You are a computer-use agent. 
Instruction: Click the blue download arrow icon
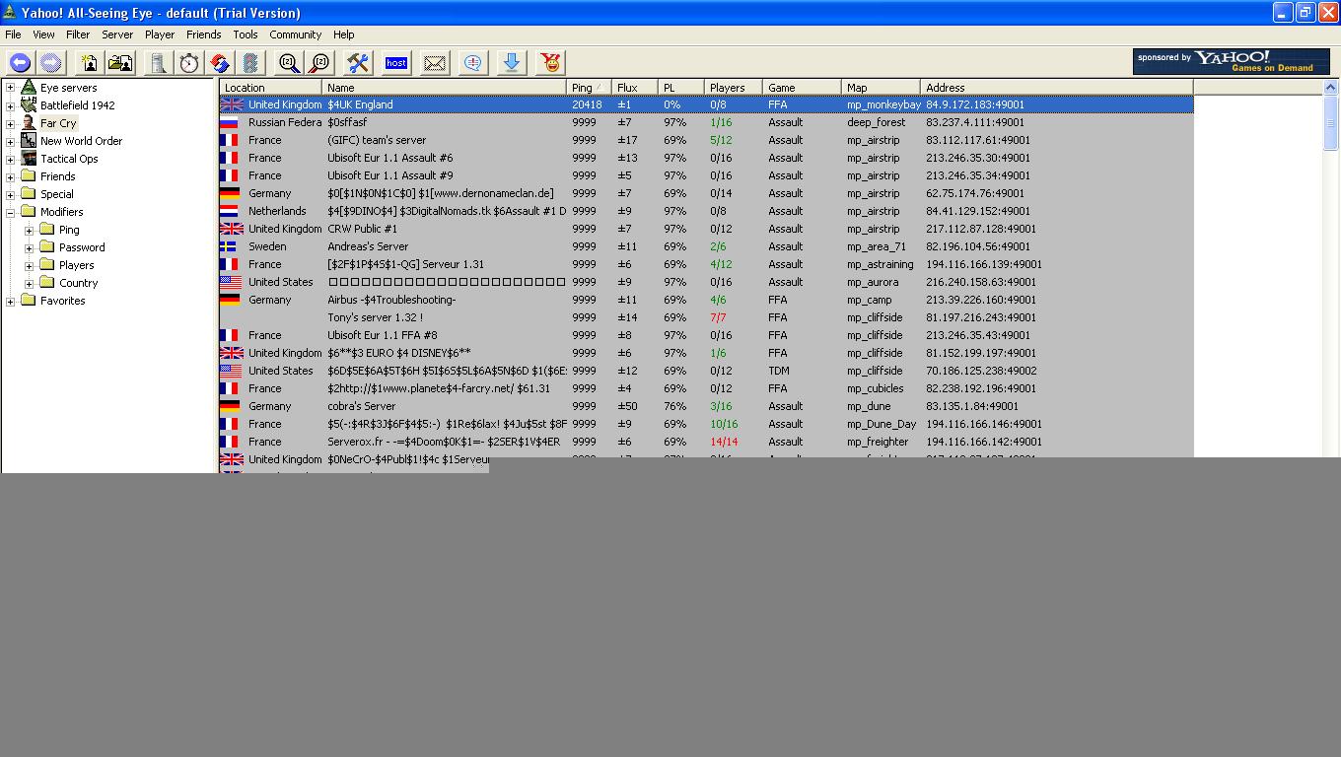click(511, 63)
